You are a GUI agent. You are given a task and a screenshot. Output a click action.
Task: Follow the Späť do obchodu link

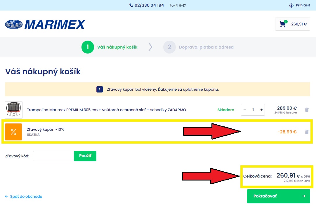tap(26, 196)
